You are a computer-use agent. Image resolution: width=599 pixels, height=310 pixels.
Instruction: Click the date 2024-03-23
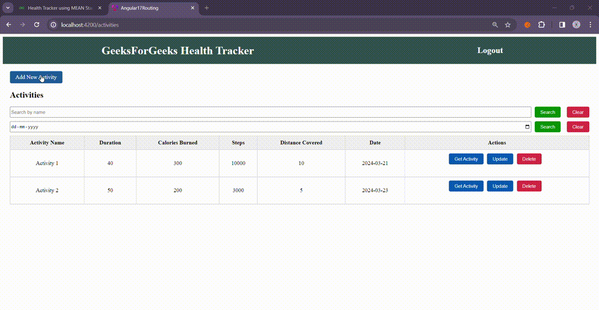[x=375, y=190]
